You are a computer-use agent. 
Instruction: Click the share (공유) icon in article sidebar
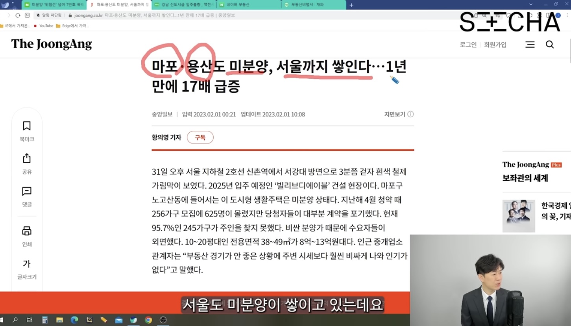click(27, 158)
